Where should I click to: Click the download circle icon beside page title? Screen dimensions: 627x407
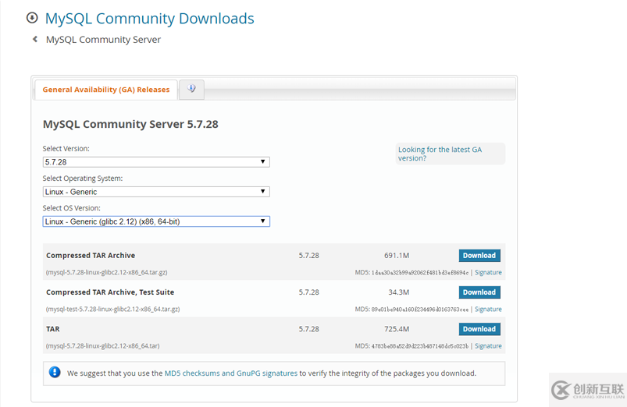pos(32,18)
